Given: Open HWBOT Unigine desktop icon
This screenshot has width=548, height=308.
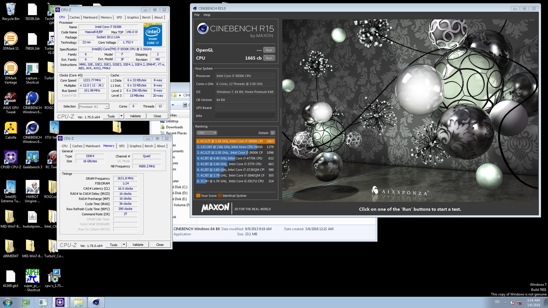Looking at the screenshot, I should pyautogui.click(x=32, y=192).
